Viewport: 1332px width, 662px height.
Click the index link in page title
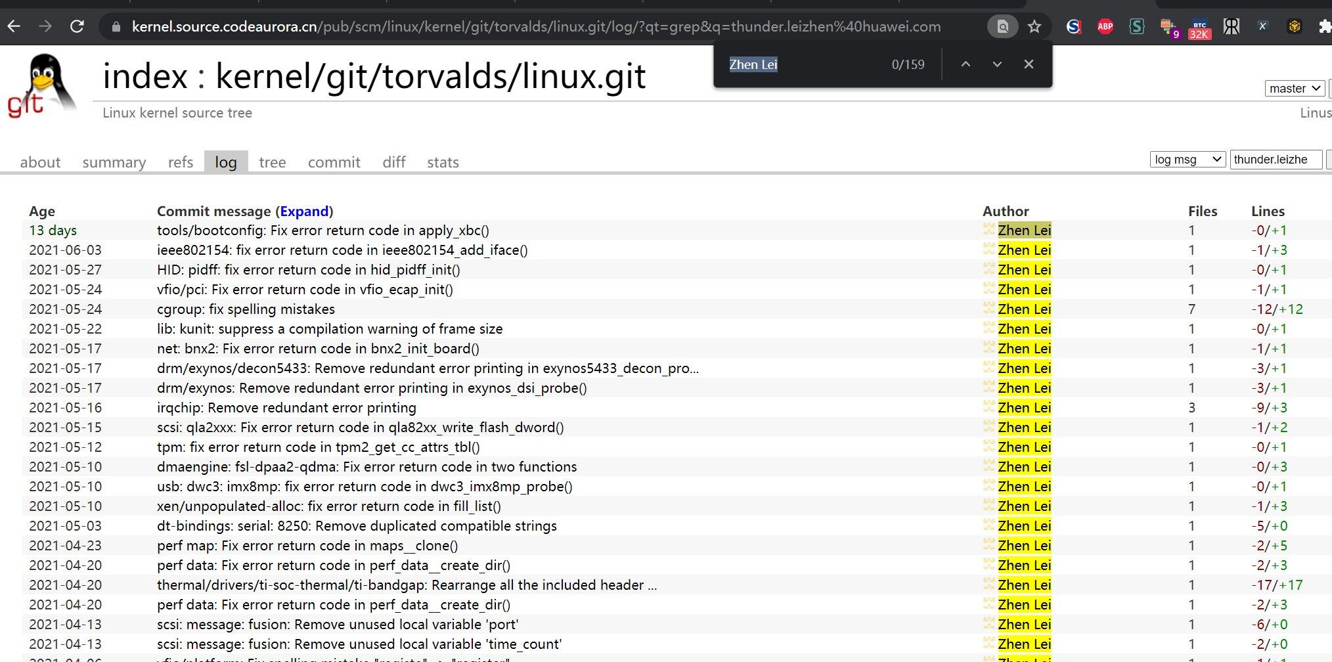click(145, 76)
